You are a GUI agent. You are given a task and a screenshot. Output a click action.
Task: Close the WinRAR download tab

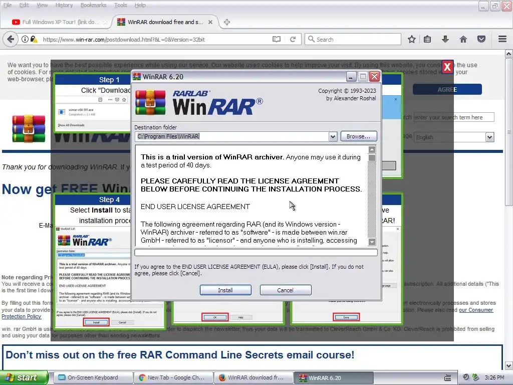[210, 22]
